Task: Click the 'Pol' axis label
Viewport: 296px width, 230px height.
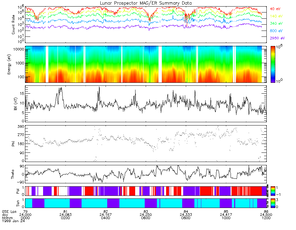Action: tap(17, 191)
